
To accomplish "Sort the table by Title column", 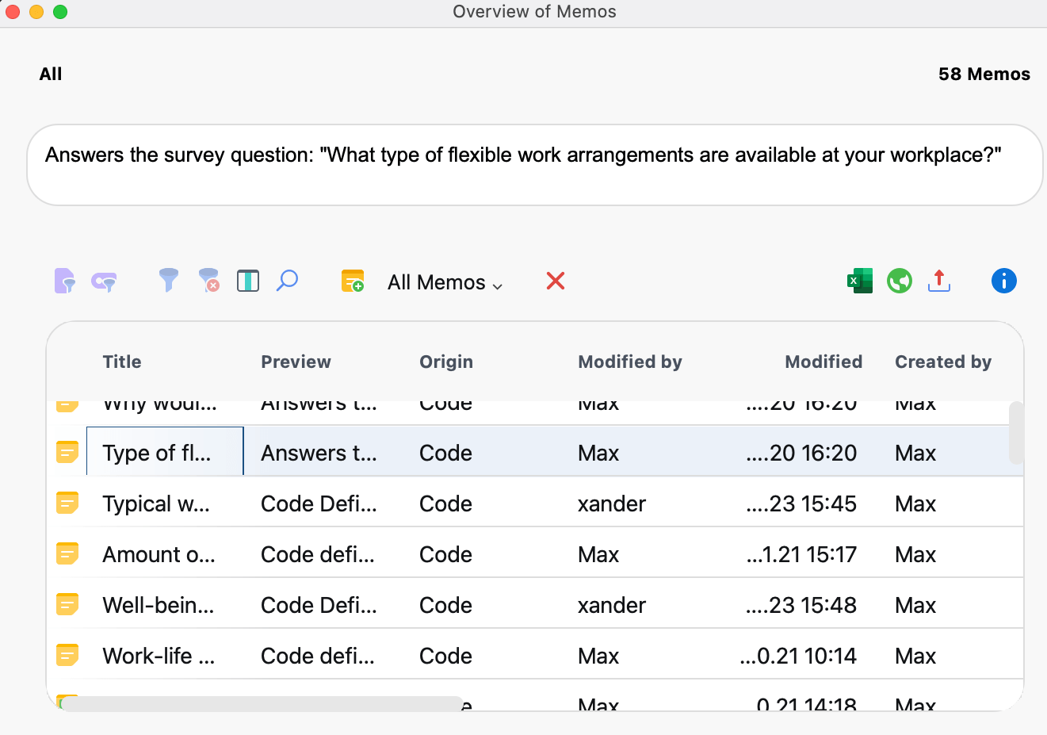I will pos(122,362).
